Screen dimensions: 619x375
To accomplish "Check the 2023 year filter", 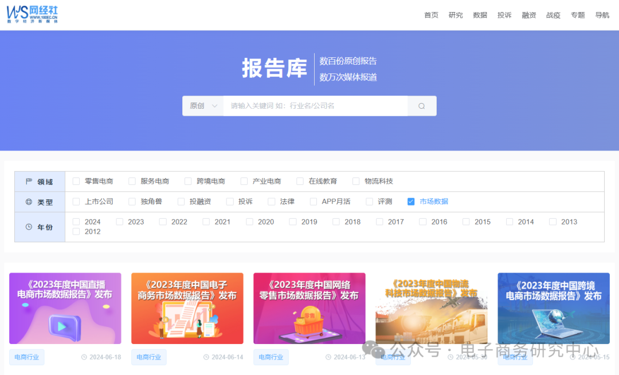I will pos(120,222).
